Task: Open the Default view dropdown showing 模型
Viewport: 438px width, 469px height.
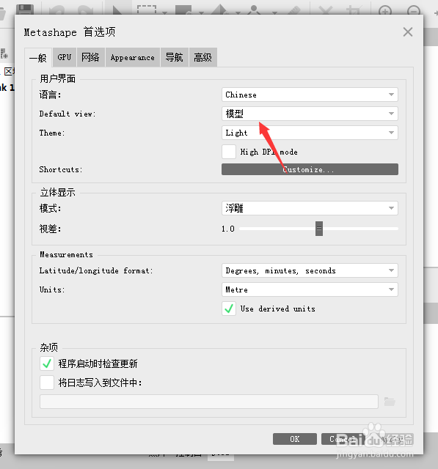Action: click(310, 114)
